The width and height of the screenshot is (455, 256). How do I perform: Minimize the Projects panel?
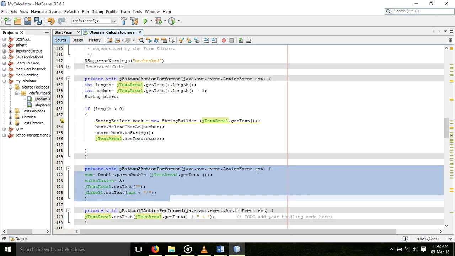[x=47, y=33]
